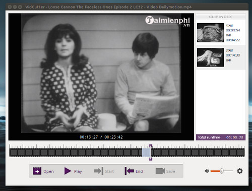Click the timeline playhead marker
Viewport: 252px width, 191px height.
[x=150, y=152]
